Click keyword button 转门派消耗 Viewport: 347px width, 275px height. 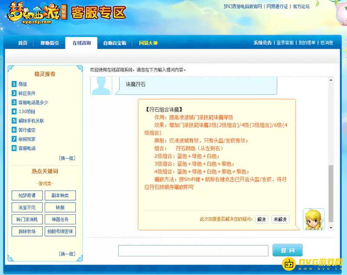click(x=27, y=219)
